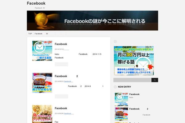The height and width of the screenshot is (123, 185).
Task: Open the TOP navigation item
Action: coord(30,34)
